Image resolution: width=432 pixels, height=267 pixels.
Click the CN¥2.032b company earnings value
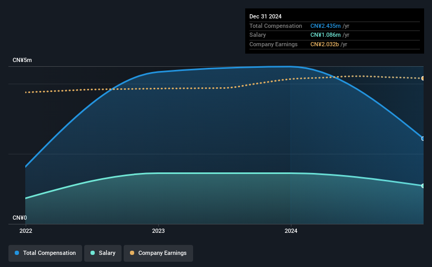[x=325, y=44]
